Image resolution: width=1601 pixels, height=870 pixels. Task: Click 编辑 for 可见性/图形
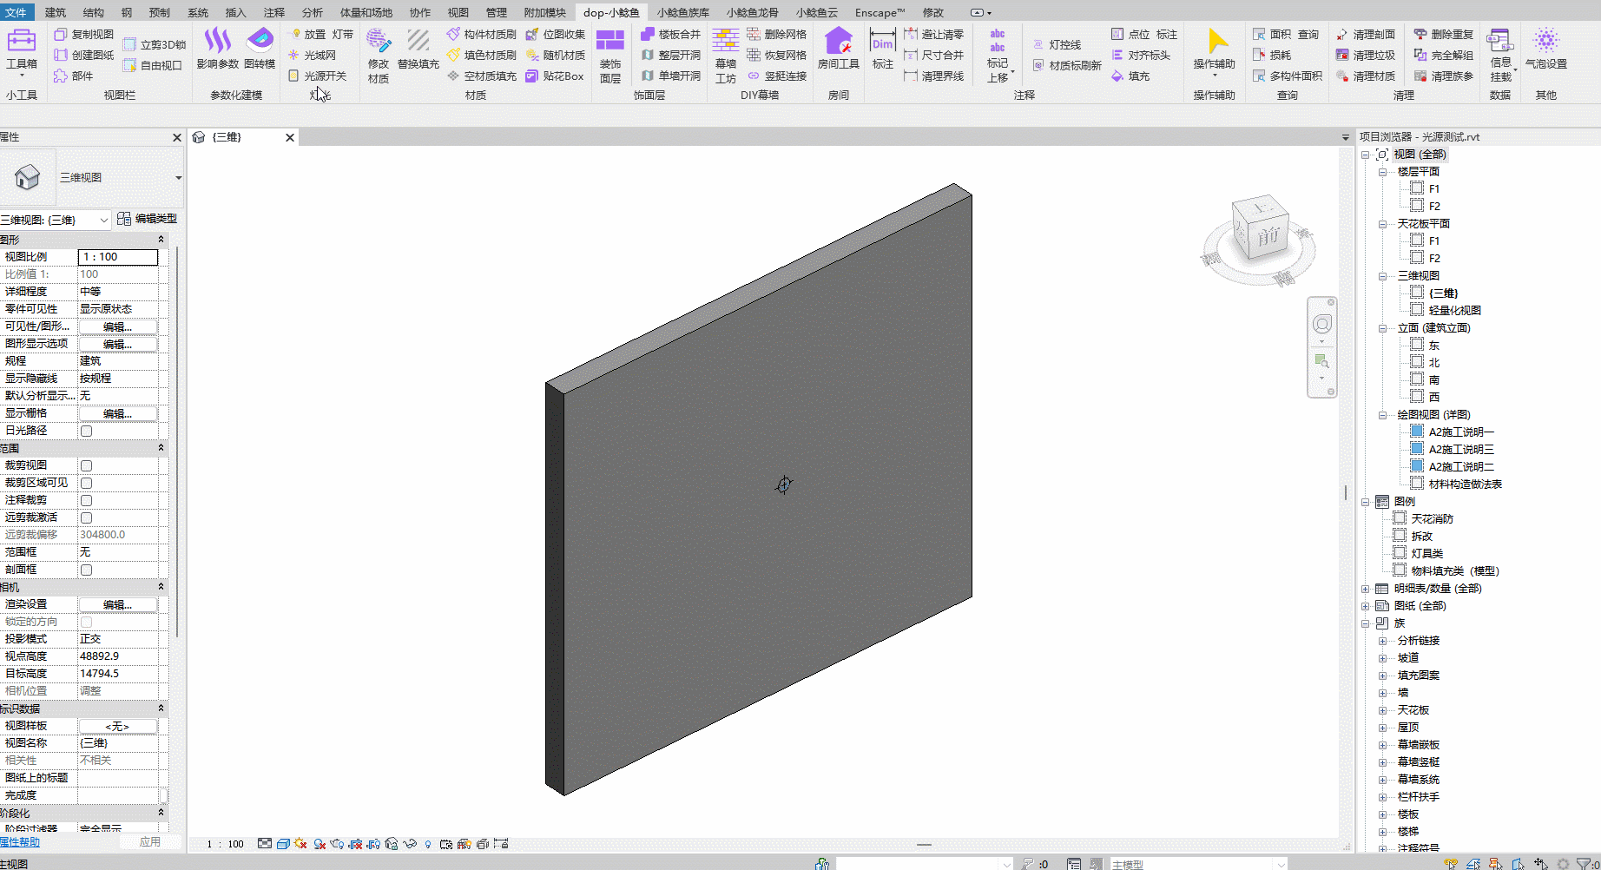(118, 326)
